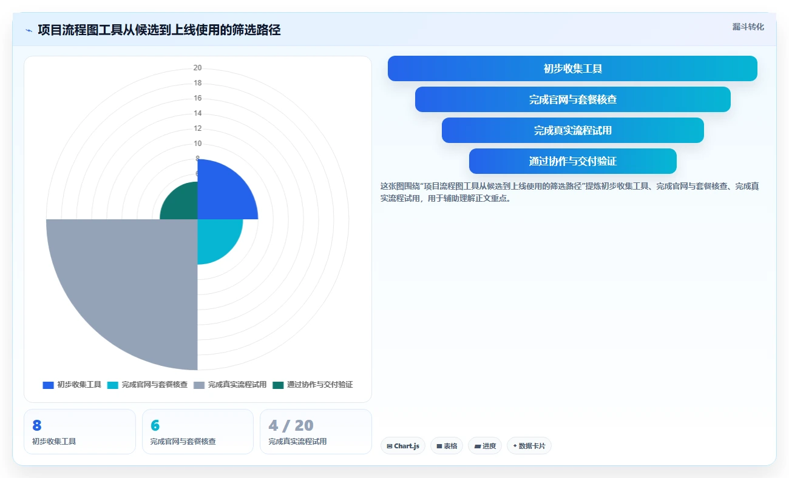The image size is (789, 478).
Task: Click the dark teal polar chart segment
Action: coord(183,205)
